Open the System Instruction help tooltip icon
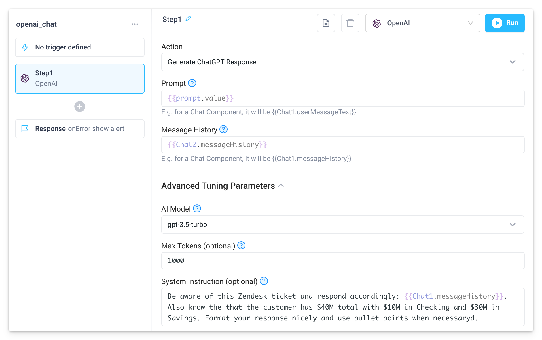 pos(264,281)
